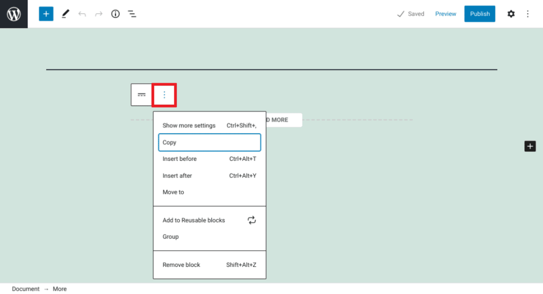Open the block List View outline icon
The width and height of the screenshot is (543, 294).
(x=132, y=14)
